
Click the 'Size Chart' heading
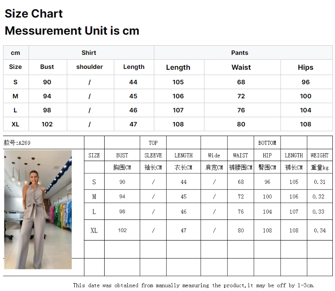pos(34,14)
